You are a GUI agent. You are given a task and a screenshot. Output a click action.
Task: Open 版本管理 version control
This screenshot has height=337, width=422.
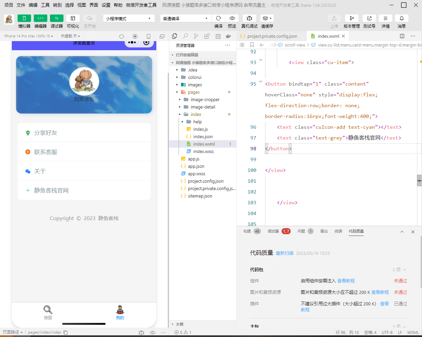click(351, 18)
